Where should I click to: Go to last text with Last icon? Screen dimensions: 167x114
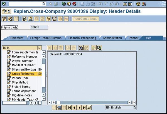pos(84,108)
